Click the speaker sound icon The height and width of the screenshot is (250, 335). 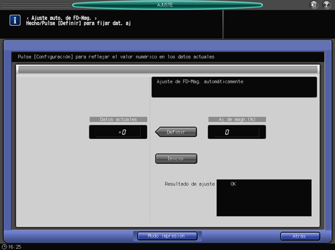click(x=314, y=5)
